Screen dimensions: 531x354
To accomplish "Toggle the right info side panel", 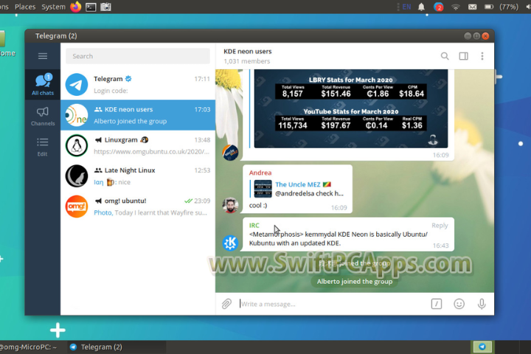I will (464, 56).
